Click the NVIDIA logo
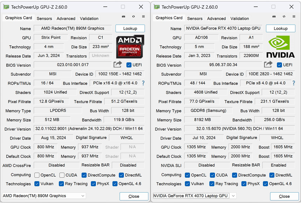The height and width of the screenshot is (204, 301). click(280, 47)
